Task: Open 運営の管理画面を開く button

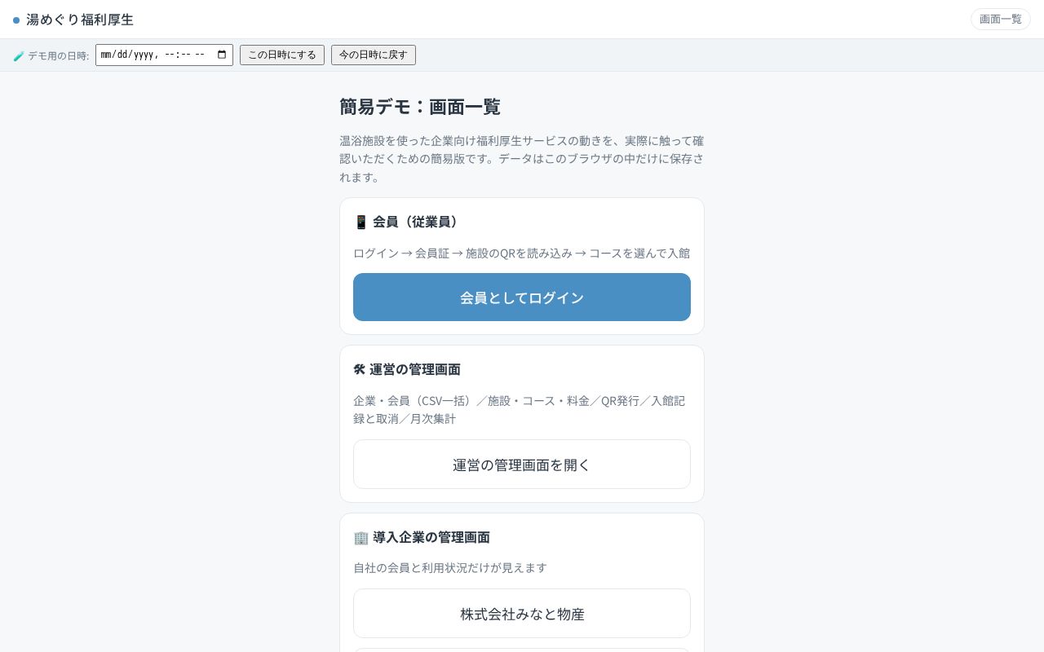Action: point(522,465)
